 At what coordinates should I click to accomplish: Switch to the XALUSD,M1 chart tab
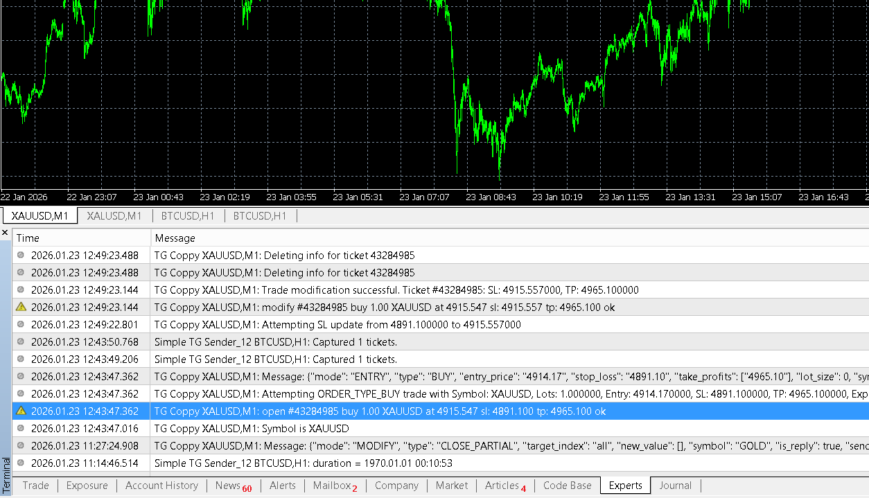[x=114, y=215]
